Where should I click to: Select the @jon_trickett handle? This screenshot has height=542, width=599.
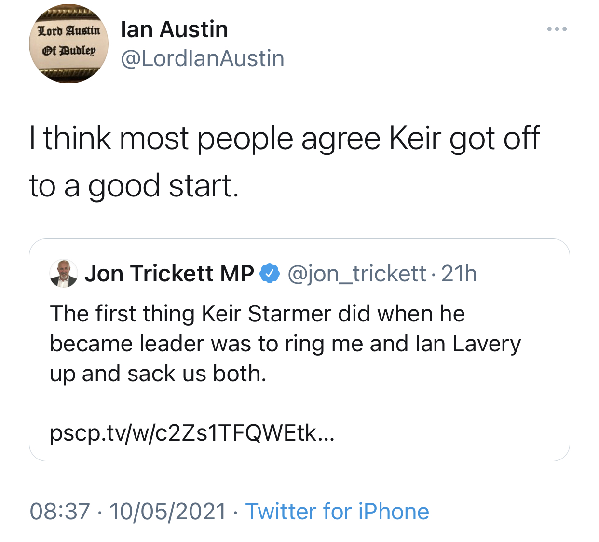(x=357, y=274)
